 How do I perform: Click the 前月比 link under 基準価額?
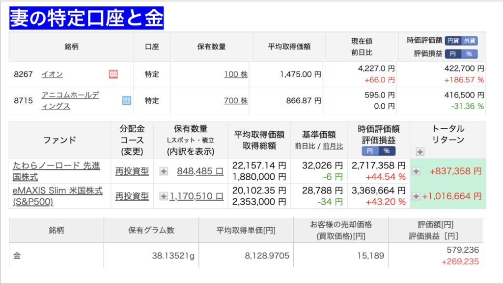pos(333,146)
